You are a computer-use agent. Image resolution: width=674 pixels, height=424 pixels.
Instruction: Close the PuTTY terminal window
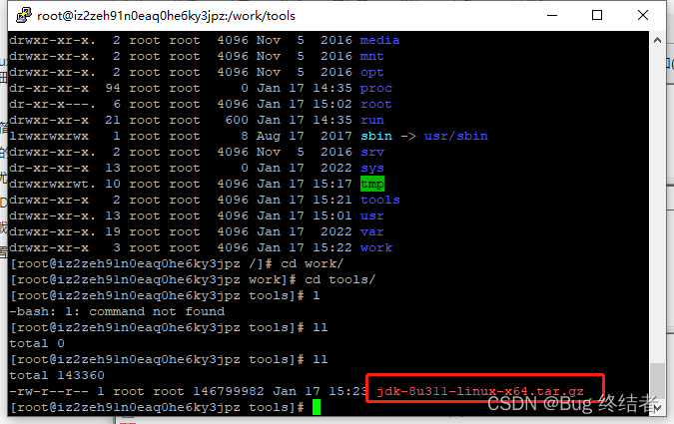(x=643, y=16)
